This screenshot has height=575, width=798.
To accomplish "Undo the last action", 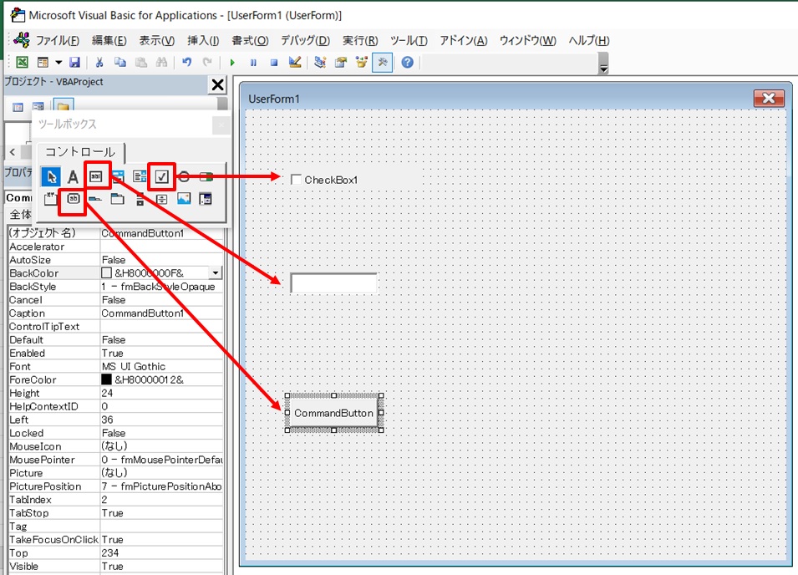I will 187,62.
